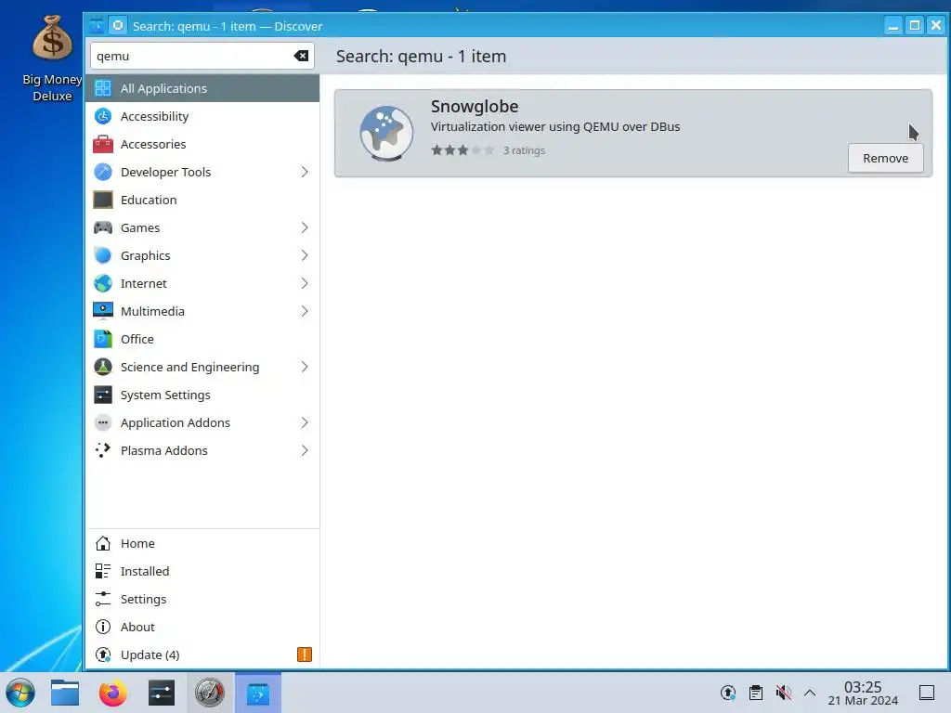Click the Plasma Addons icon
951x713 pixels.
(102, 450)
